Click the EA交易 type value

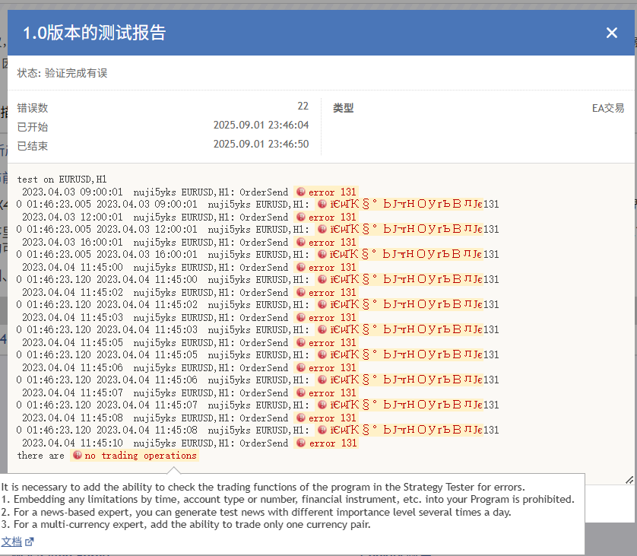click(608, 108)
